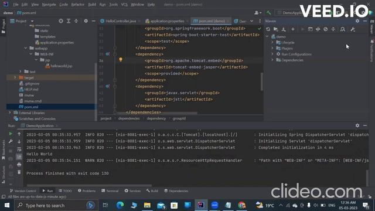Toggle skip tests mode in Maven
The width and height of the screenshot is (375, 211).
326,29
